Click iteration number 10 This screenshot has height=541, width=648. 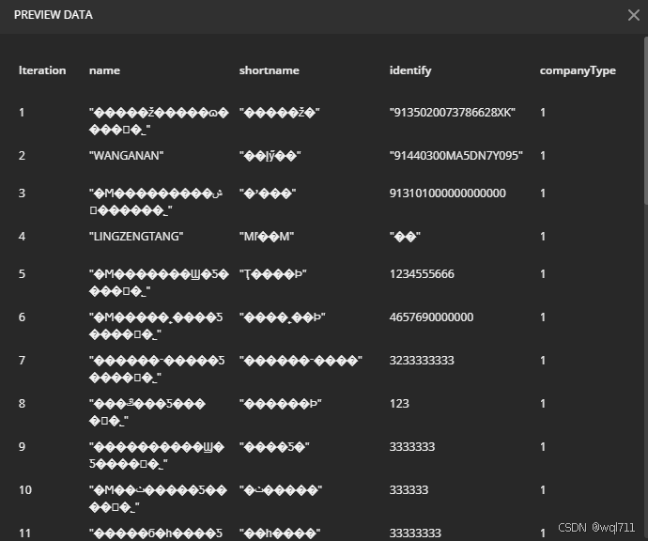coord(24,490)
